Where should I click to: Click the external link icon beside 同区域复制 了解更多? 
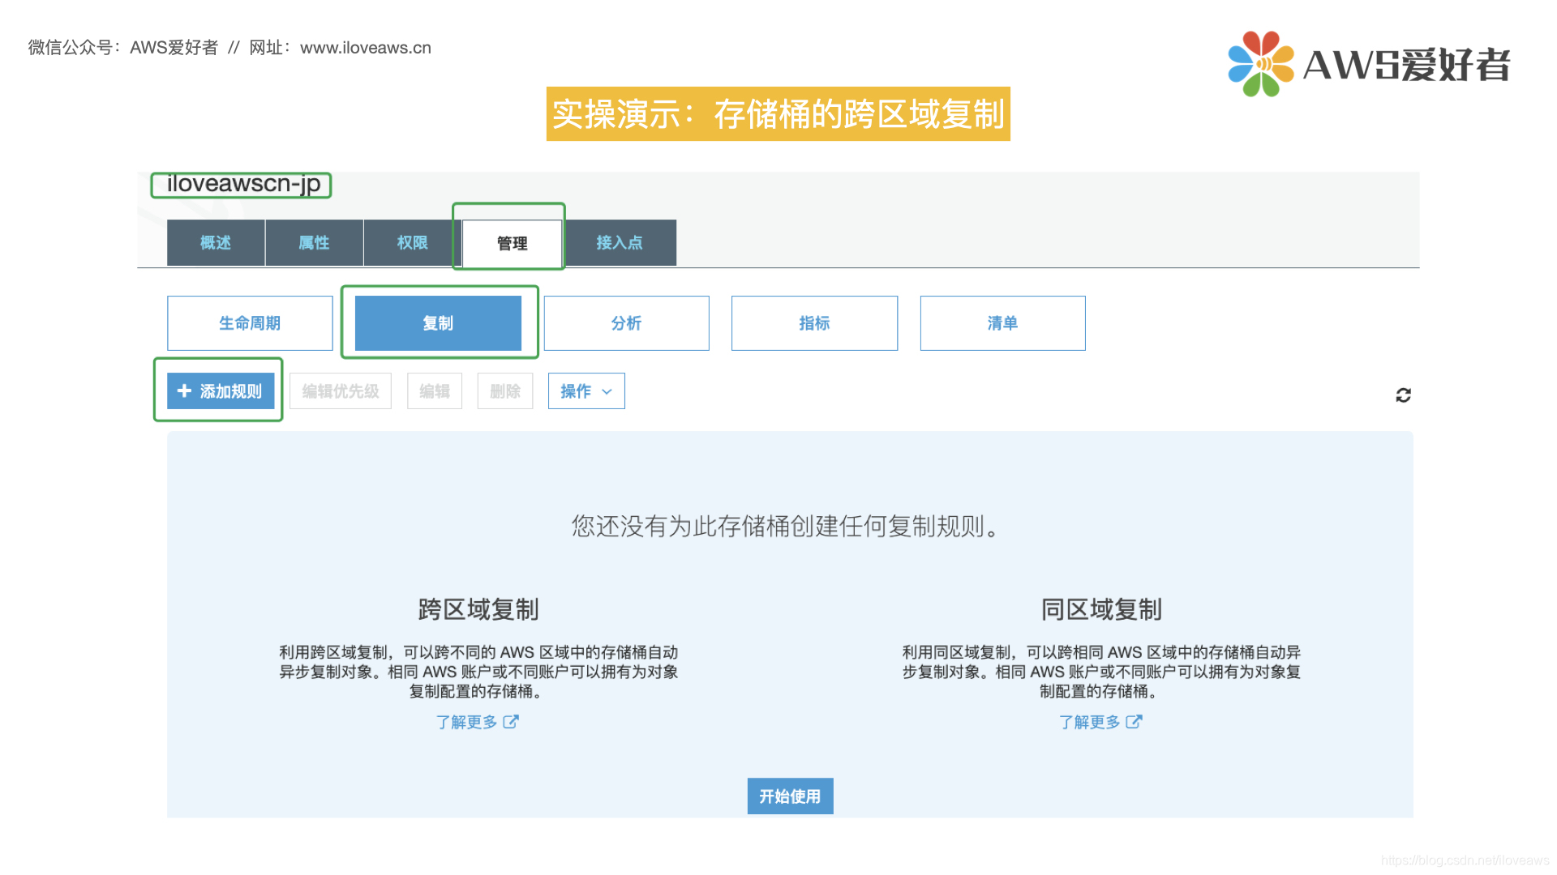point(1135,721)
